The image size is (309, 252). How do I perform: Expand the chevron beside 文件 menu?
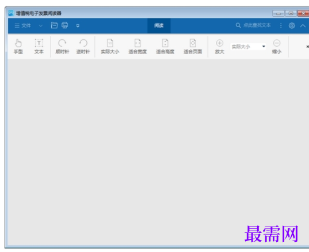[x=41, y=26]
